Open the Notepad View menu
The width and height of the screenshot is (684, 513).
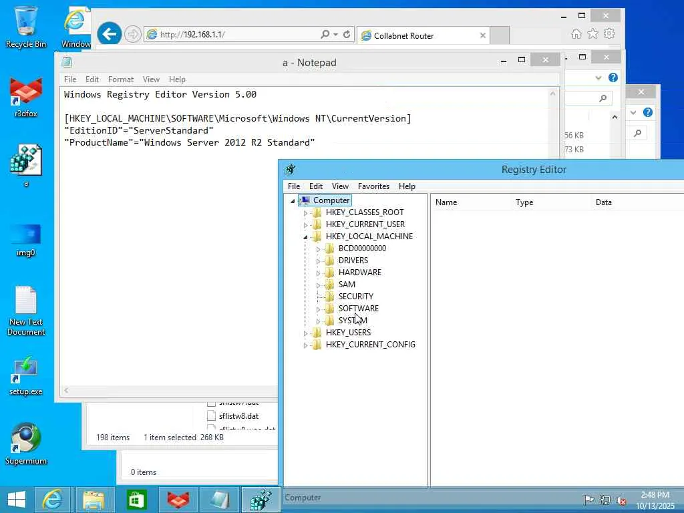pyautogui.click(x=151, y=79)
